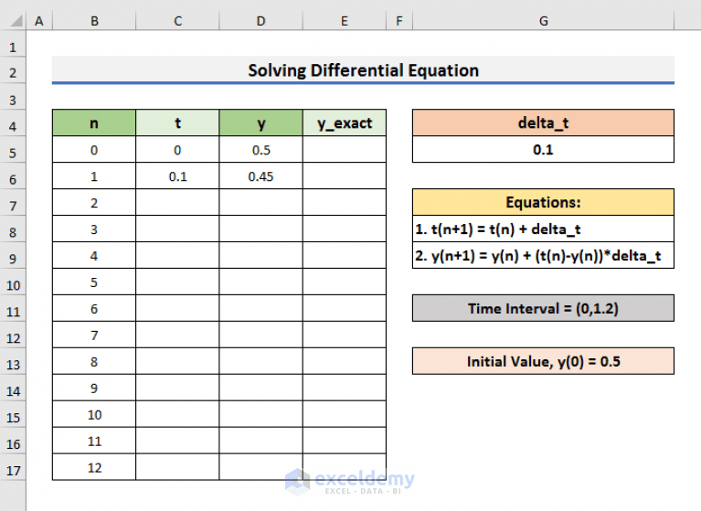Select the 't' column header cell

(177, 123)
